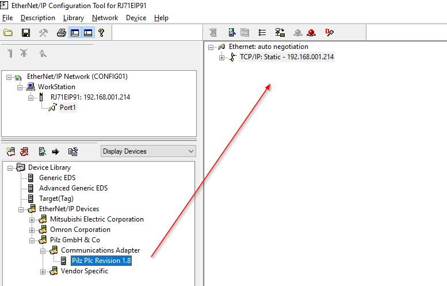Click the application icon in title bar
447x286 pixels.
4,5
